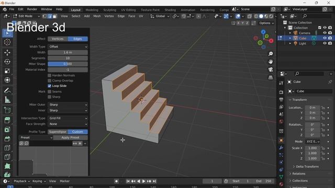Open the Miter Outer dropdown

point(68,104)
